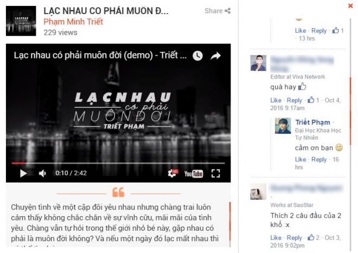The width and height of the screenshot is (358, 253).
Task: Mute the video using the speaker icon
Action: point(42,173)
